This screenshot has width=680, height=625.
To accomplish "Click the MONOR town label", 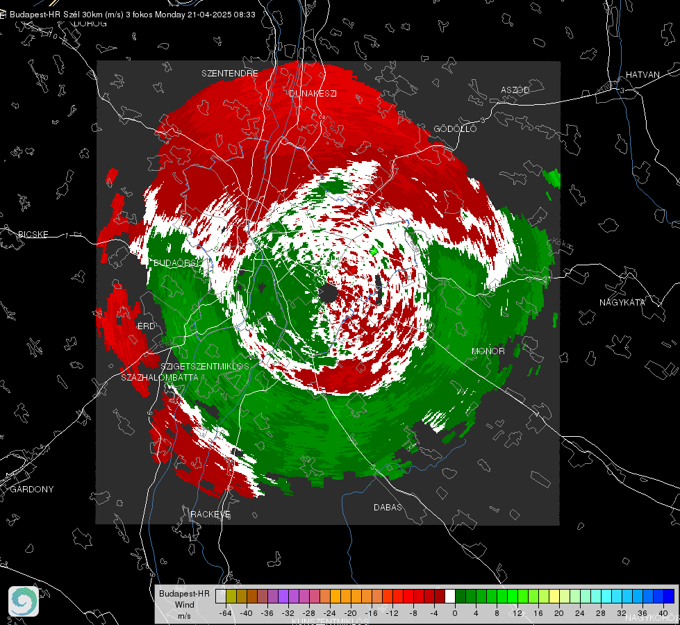I will pos(488,351).
